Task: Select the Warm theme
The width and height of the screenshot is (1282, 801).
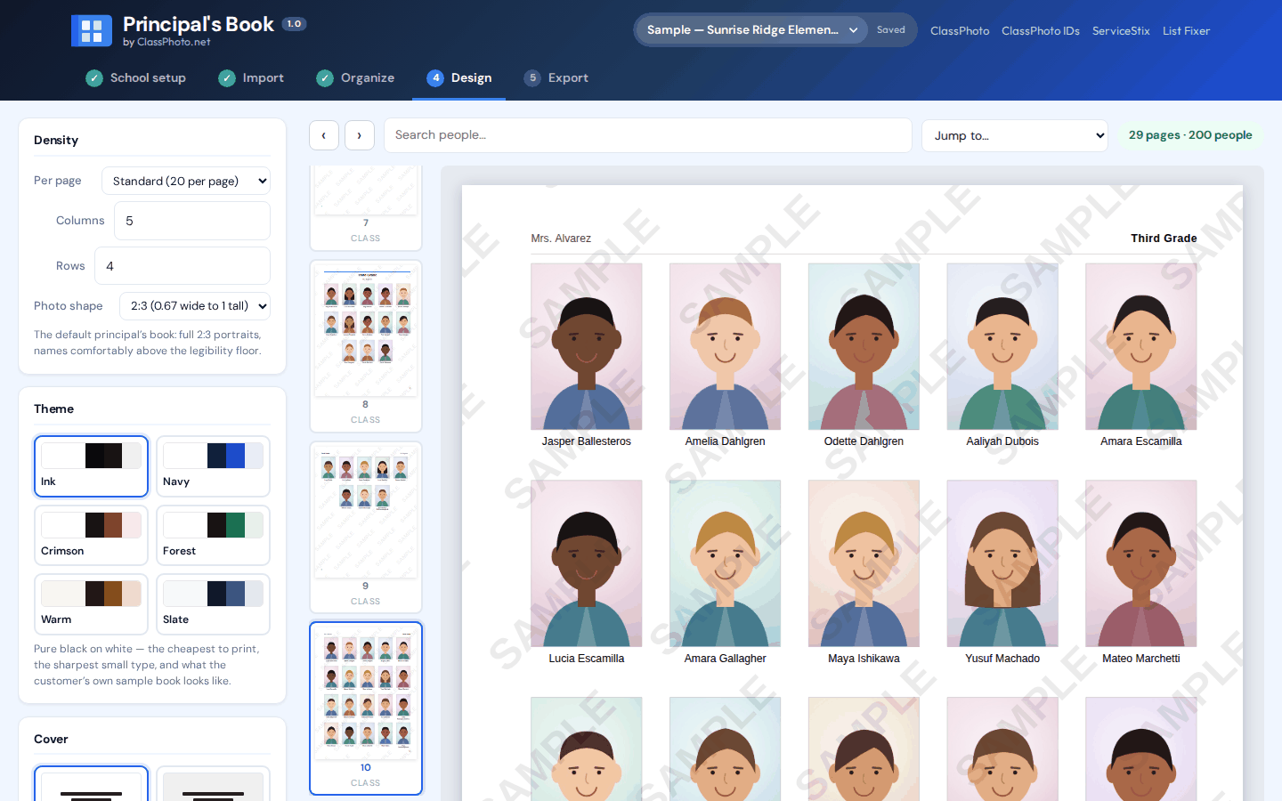Action: 91,604
